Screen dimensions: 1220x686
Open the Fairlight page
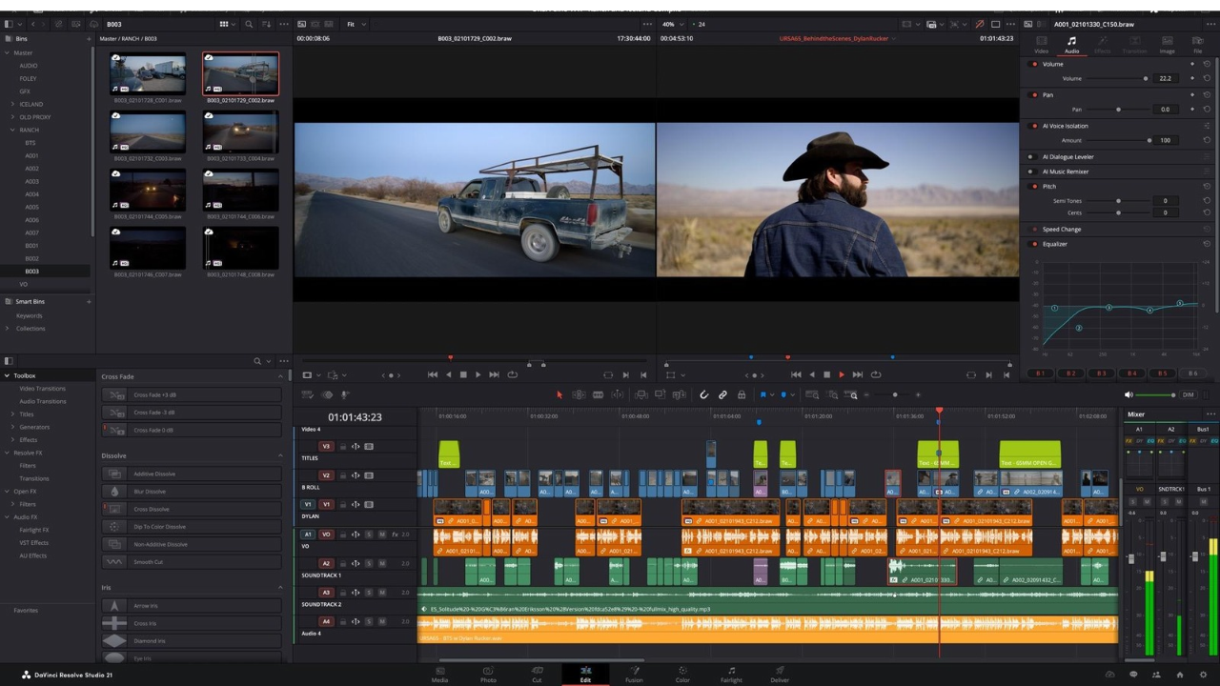pos(731,674)
